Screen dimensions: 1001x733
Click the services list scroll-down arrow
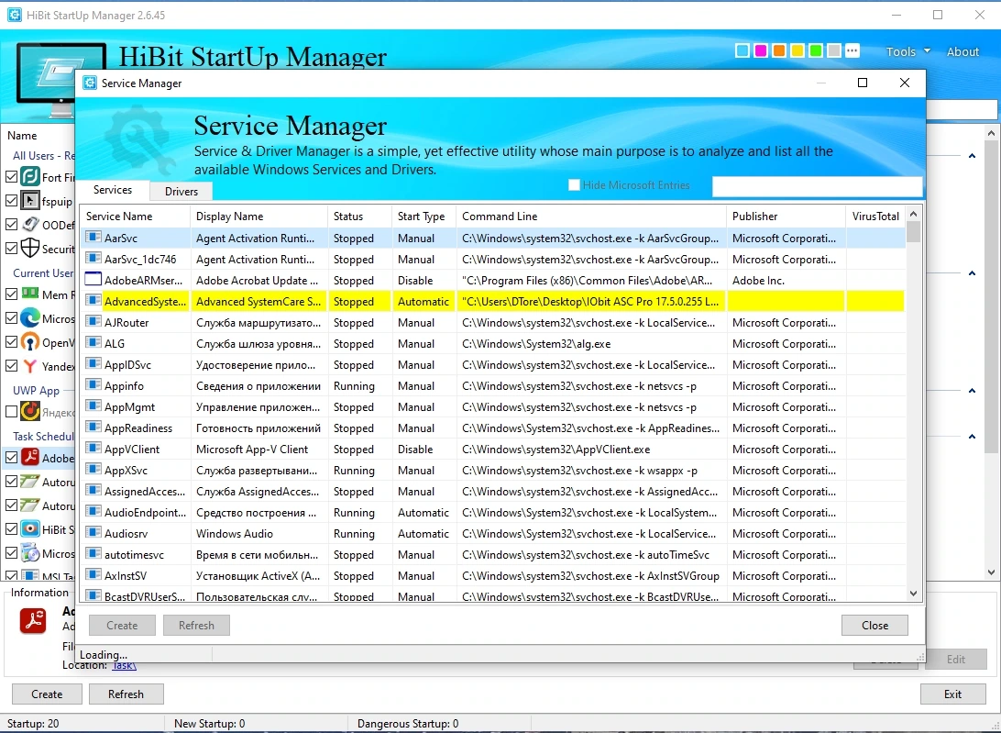pyautogui.click(x=914, y=593)
